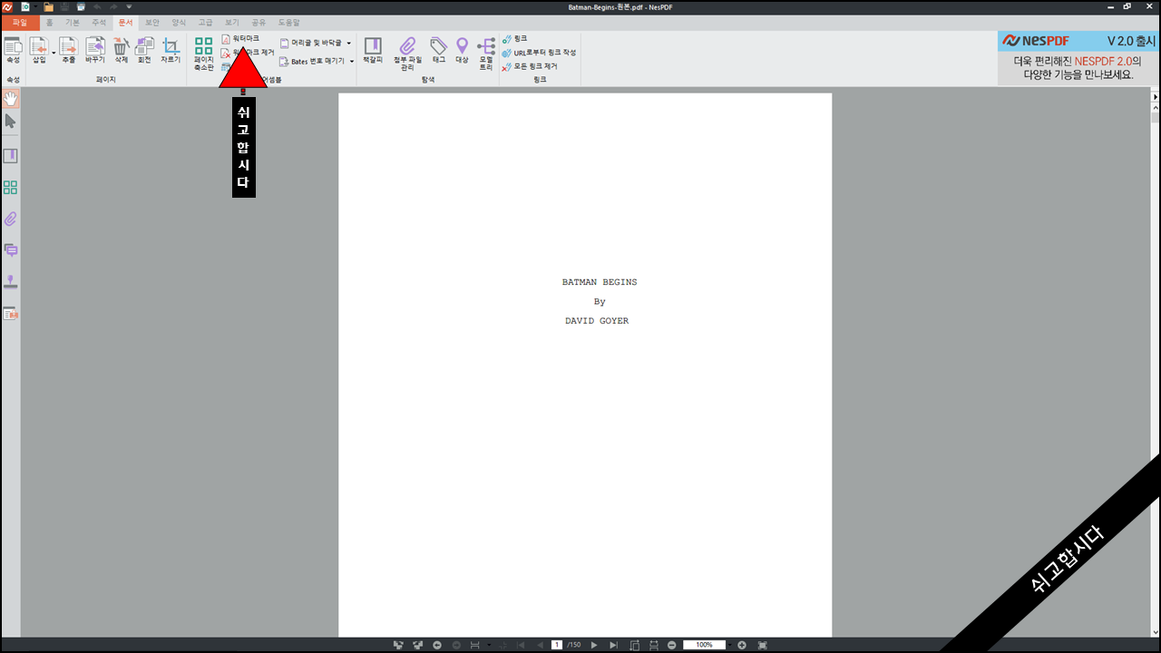Viewport: 1161px width, 653px height.
Task: Expand the right side panel arrow
Action: [1156, 96]
